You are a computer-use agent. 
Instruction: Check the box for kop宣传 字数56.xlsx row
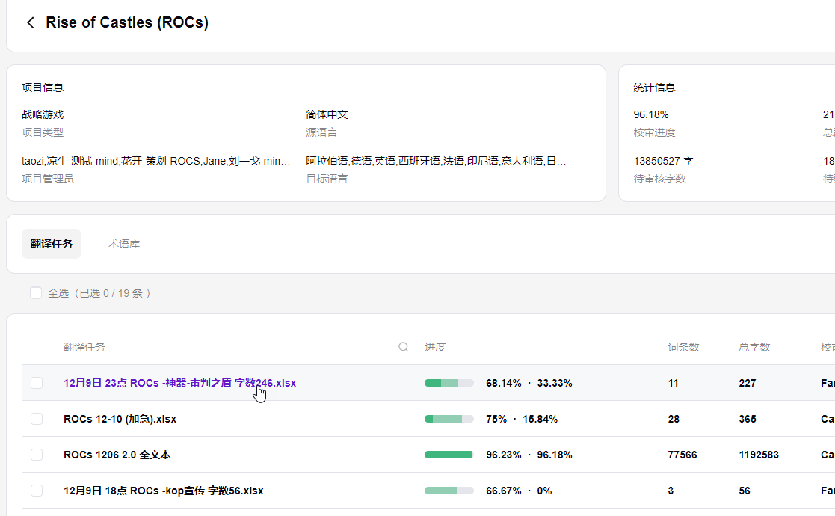click(37, 491)
